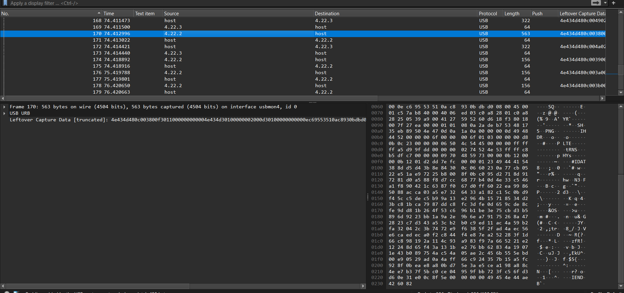The height and width of the screenshot is (293, 624).
Task: Click the Text item column header
Action: (148, 13)
